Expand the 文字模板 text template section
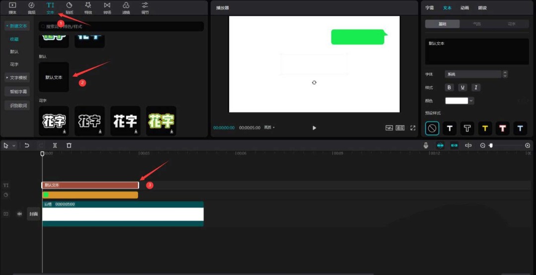Image resolution: width=536 pixels, height=275 pixels. [17, 78]
